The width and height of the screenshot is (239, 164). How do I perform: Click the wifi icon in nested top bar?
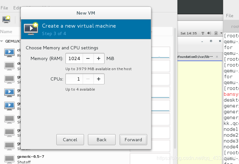[x=203, y=33]
